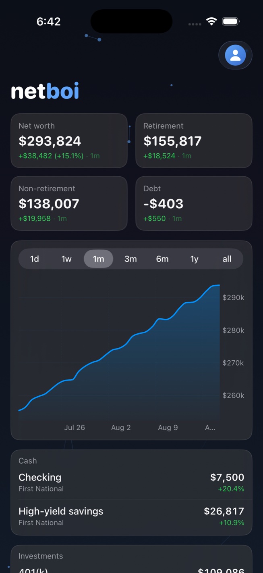Viewport: 263px width, 573px height.
Task: Select the 1w time range
Action: coord(66,259)
